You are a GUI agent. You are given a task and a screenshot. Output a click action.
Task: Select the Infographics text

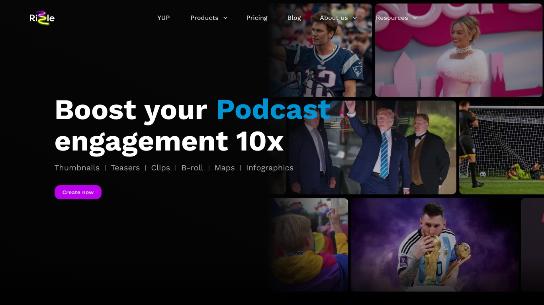tap(270, 168)
